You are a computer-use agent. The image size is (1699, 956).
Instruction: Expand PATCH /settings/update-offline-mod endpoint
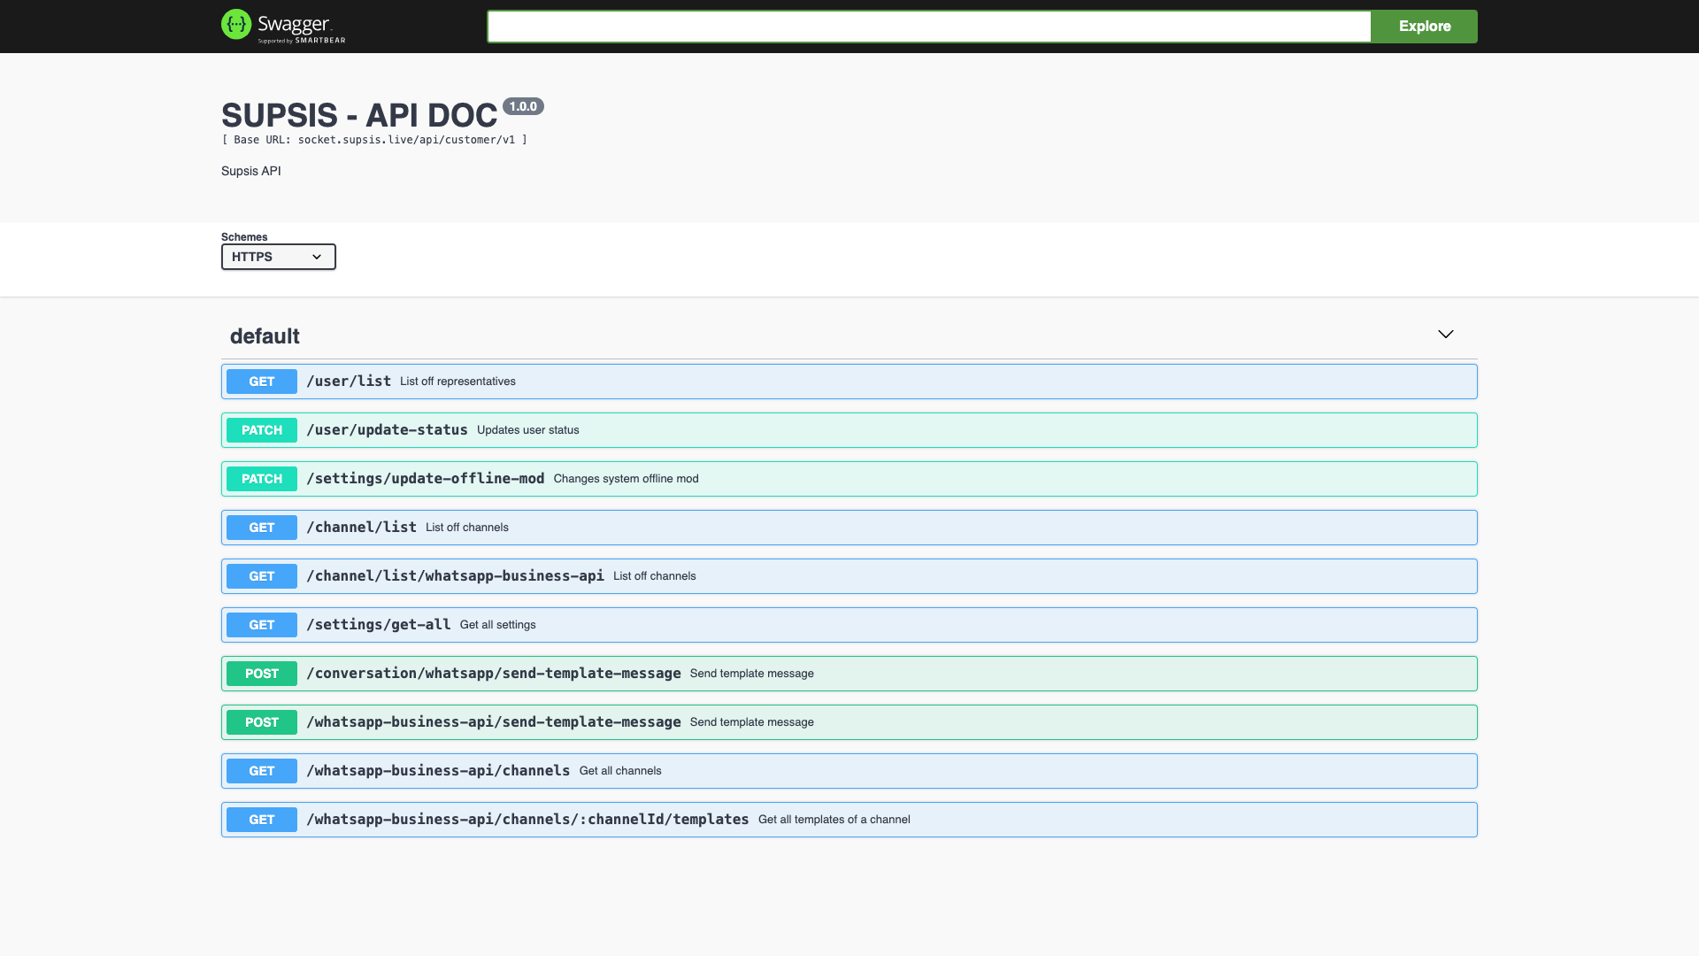(x=849, y=479)
